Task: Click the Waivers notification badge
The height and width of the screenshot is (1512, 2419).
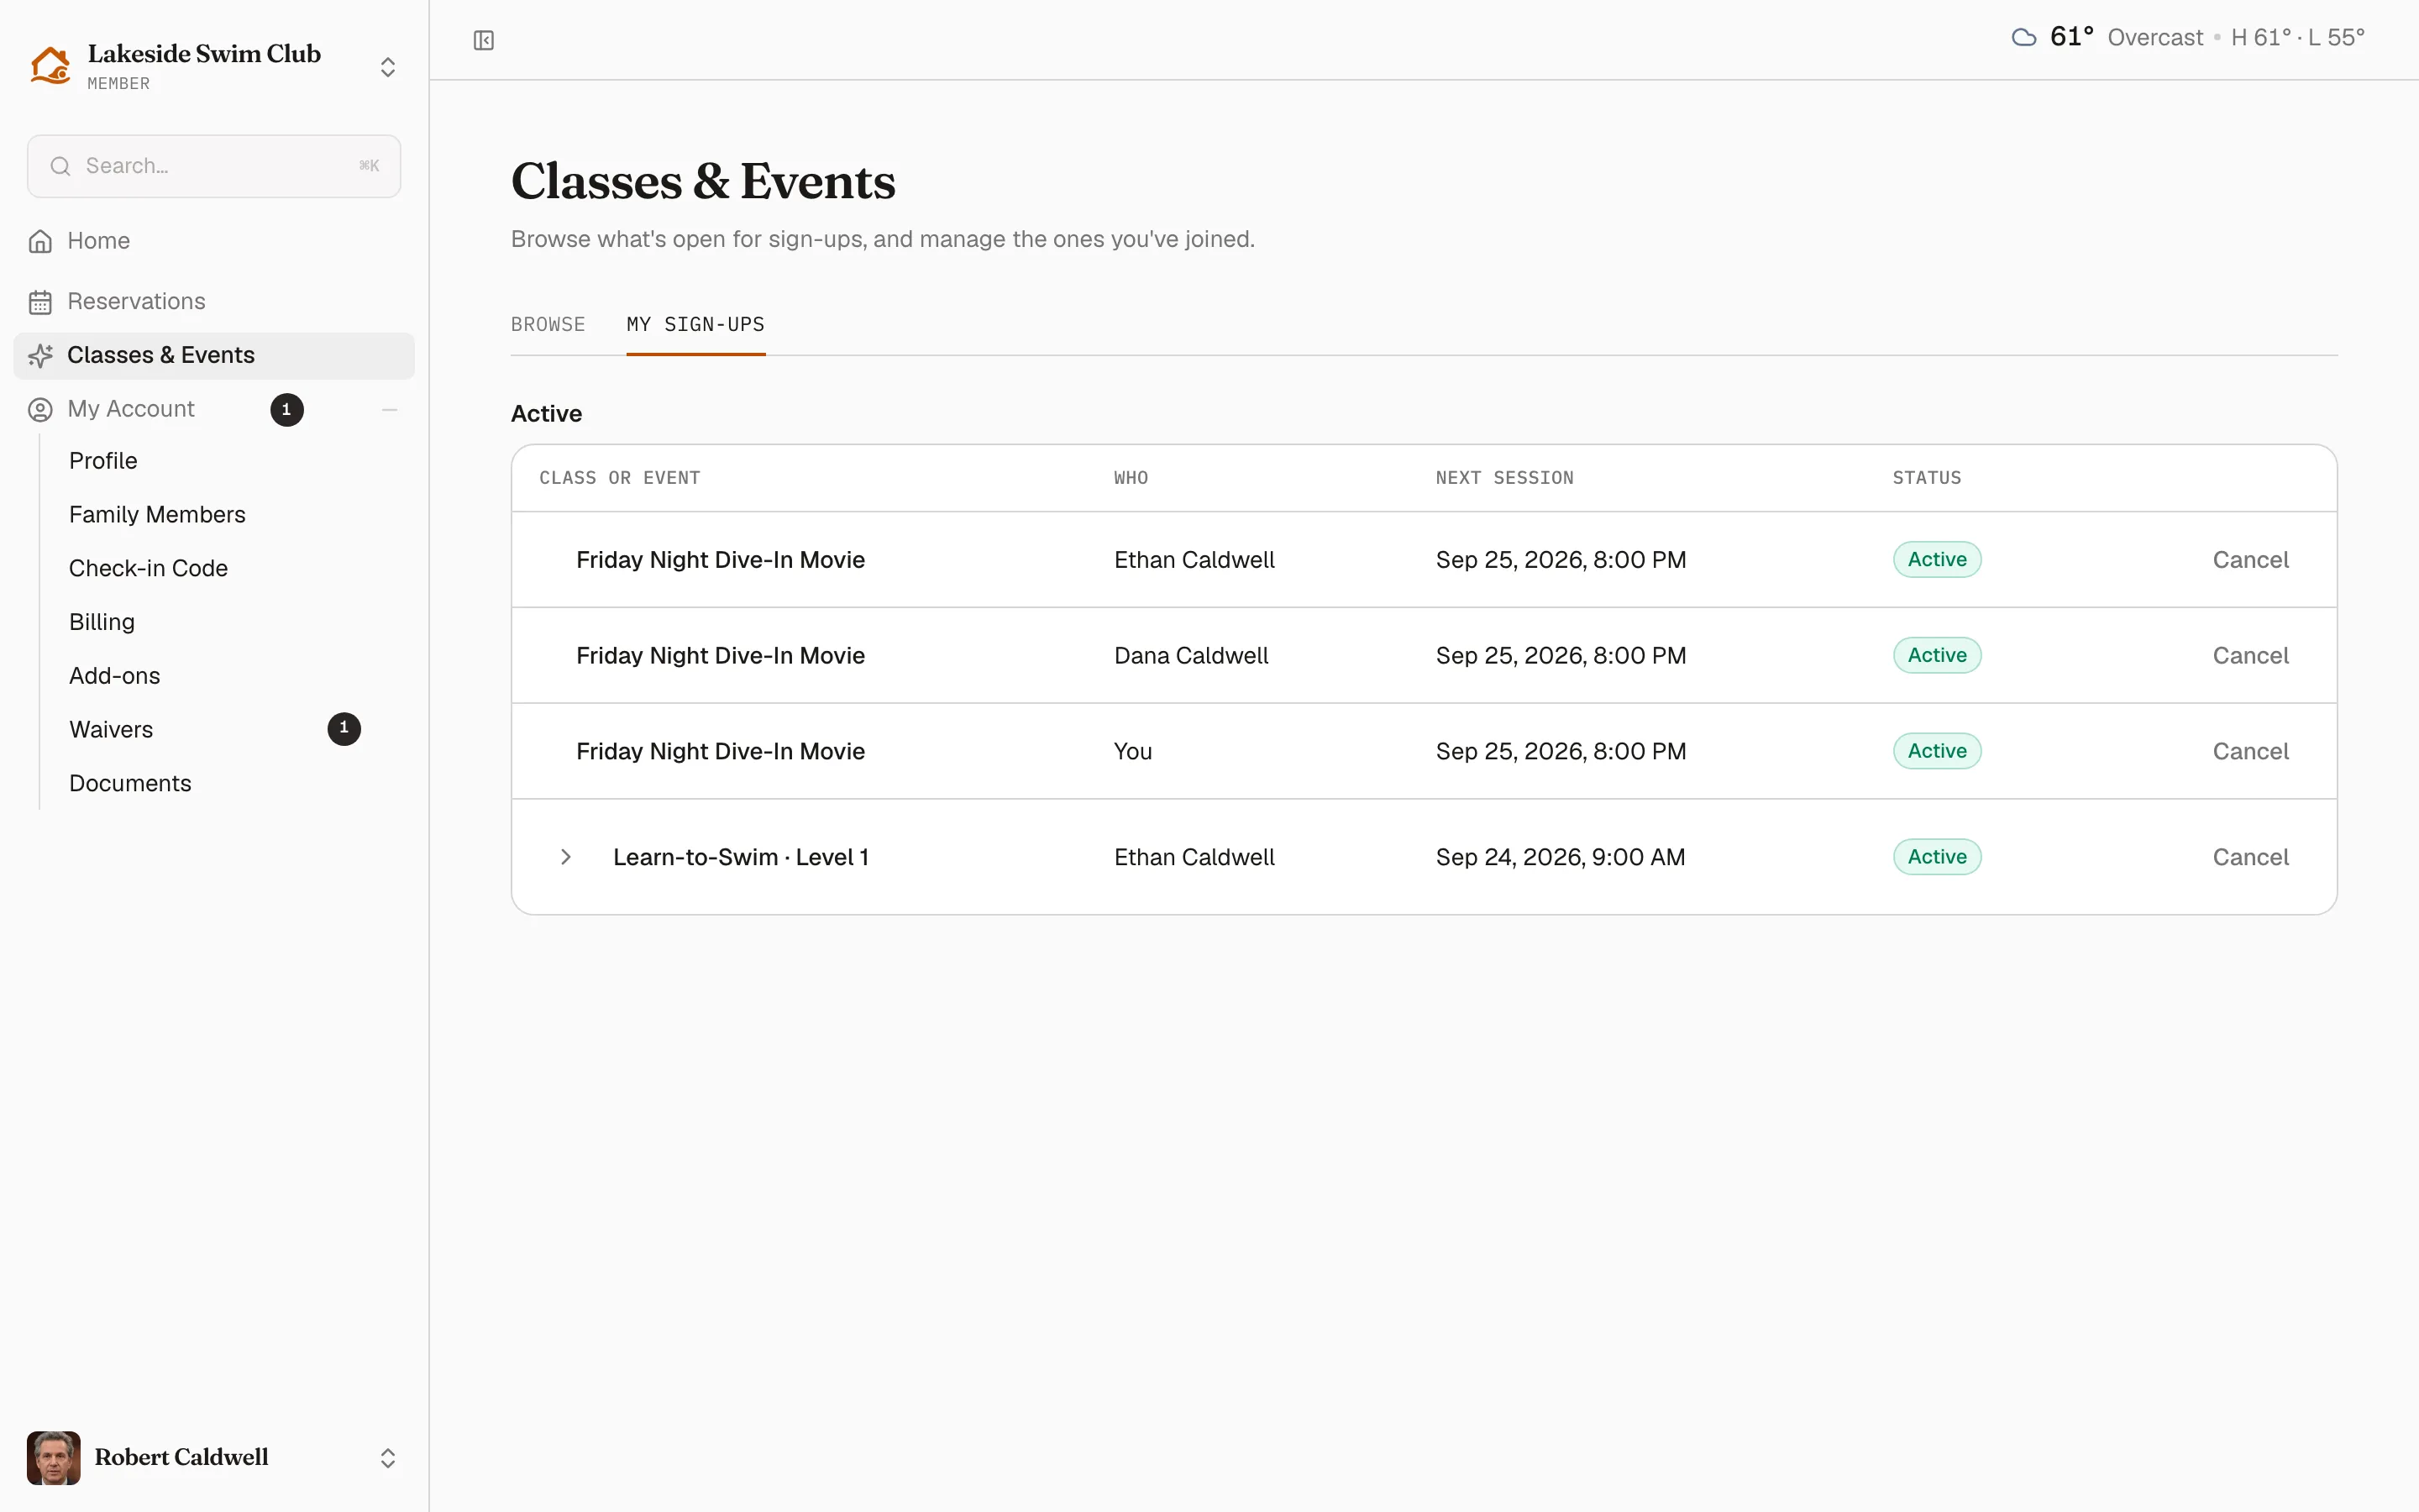Action: click(x=344, y=729)
